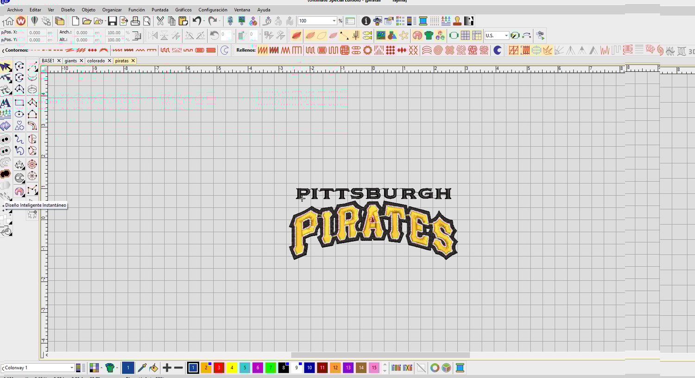Undo the last action
This screenshot has height=378, width=695.
click(x=197, y=21)
